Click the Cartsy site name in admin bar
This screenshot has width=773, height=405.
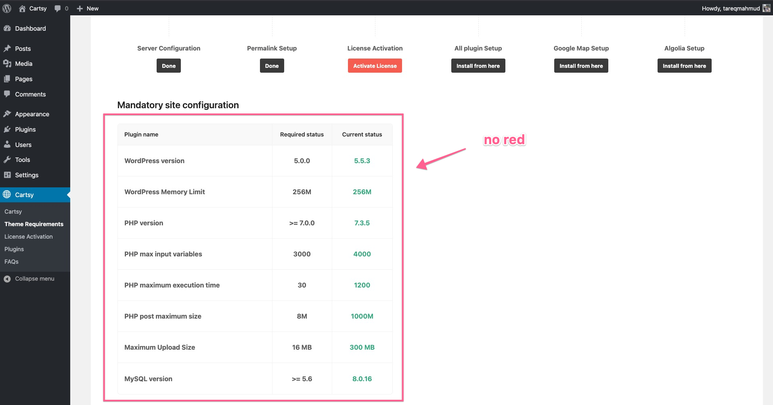[38, 8]
